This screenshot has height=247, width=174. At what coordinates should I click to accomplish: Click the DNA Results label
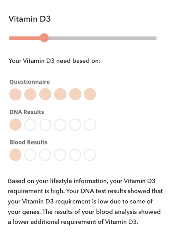click(x=27, y=112)
